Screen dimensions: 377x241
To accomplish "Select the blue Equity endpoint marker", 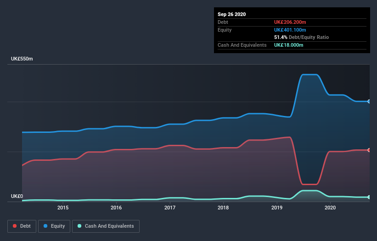I will click(369, 101).
